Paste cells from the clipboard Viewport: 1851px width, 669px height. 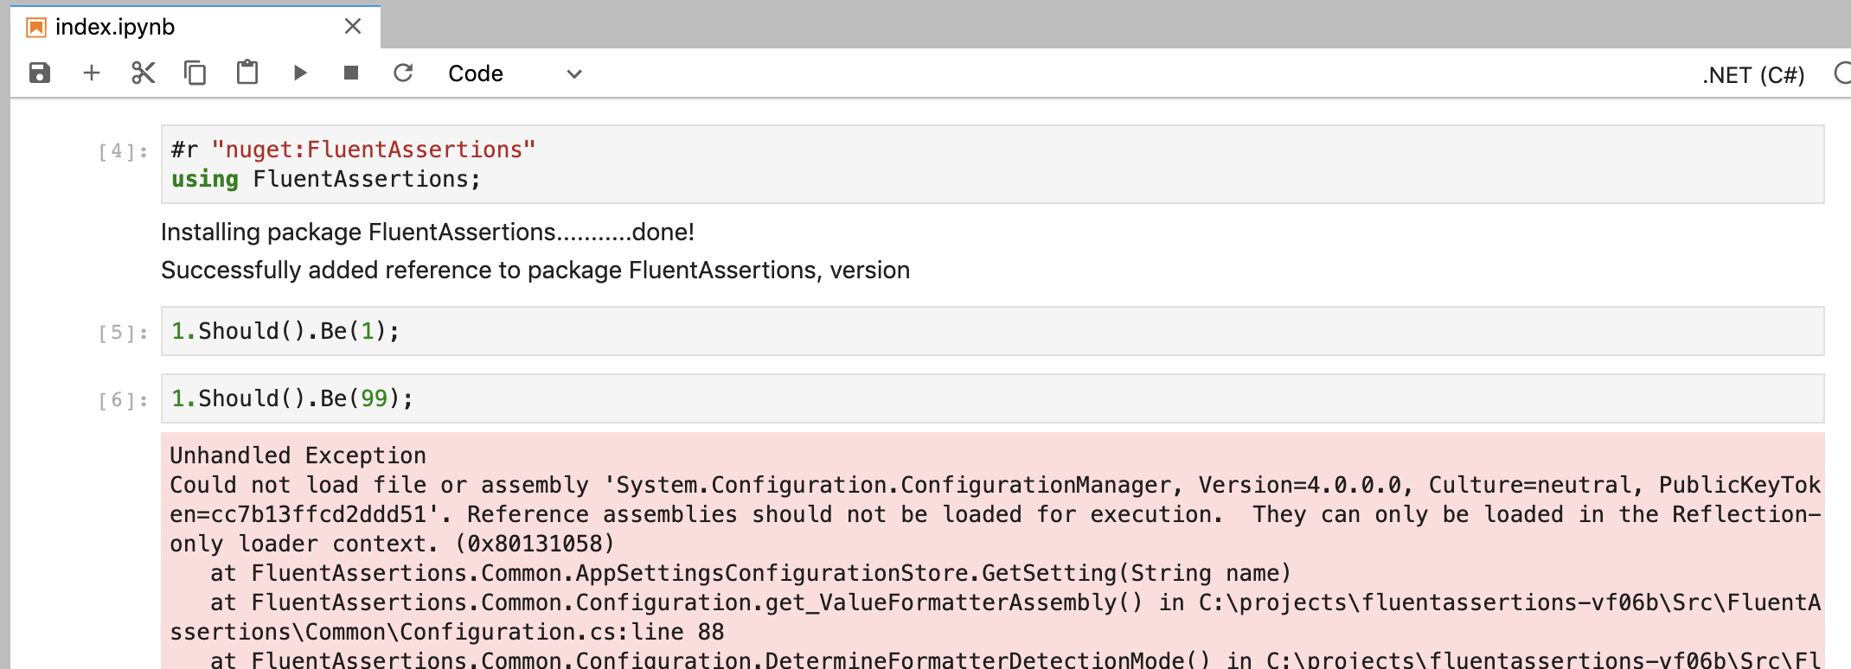247,73
